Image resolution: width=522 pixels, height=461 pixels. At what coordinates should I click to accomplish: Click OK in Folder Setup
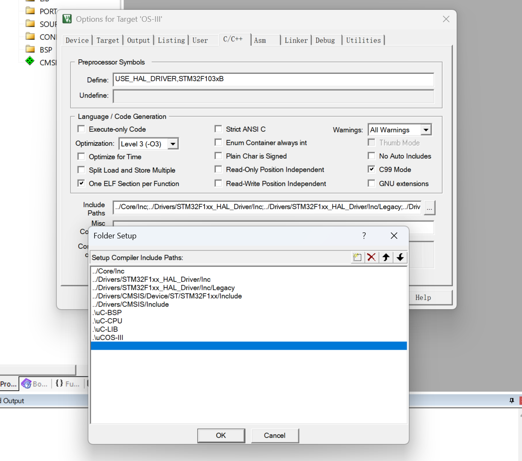(x=221, y=435)
